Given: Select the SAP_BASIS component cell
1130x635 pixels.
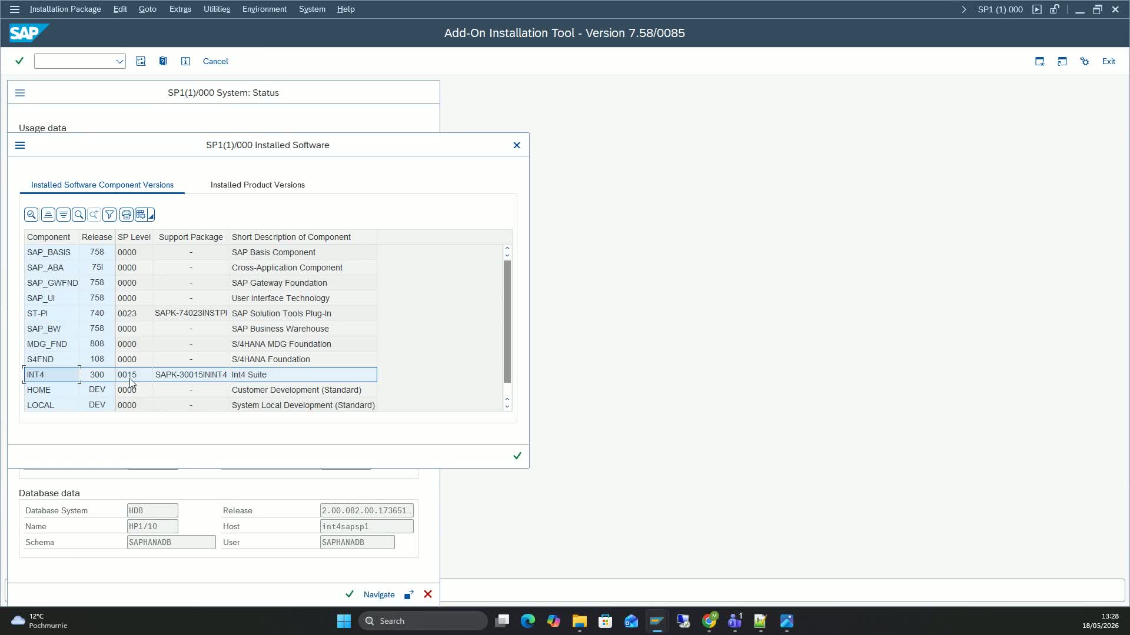Looking at the screenshot, I should (x=51, y=252).
